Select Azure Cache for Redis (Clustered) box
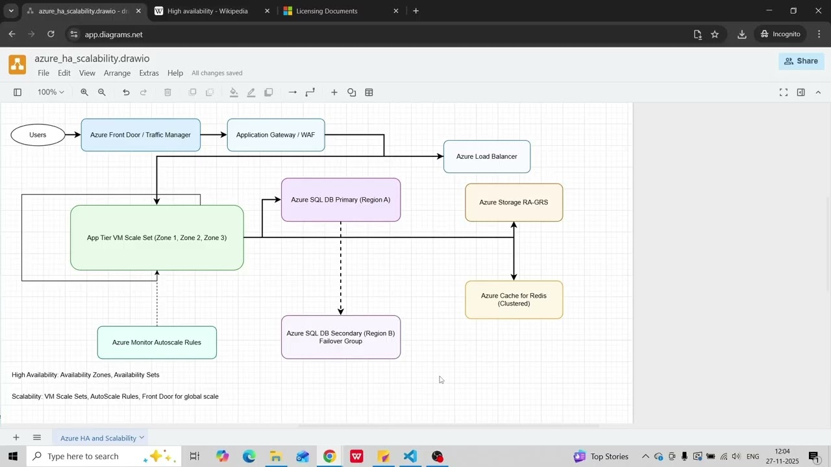This screenshot has height=467, width=831. (514, 300)
